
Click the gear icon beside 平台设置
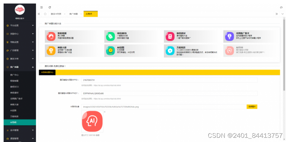[7, 26]
